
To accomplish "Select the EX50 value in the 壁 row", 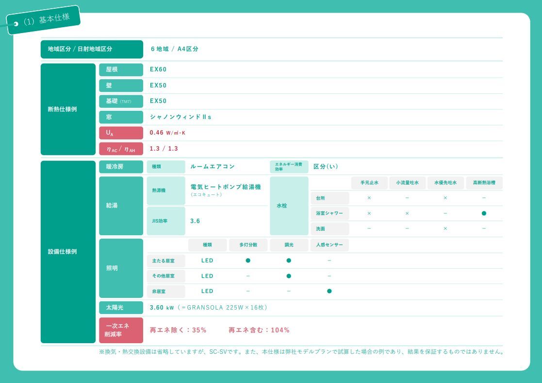I will (158, 85).
